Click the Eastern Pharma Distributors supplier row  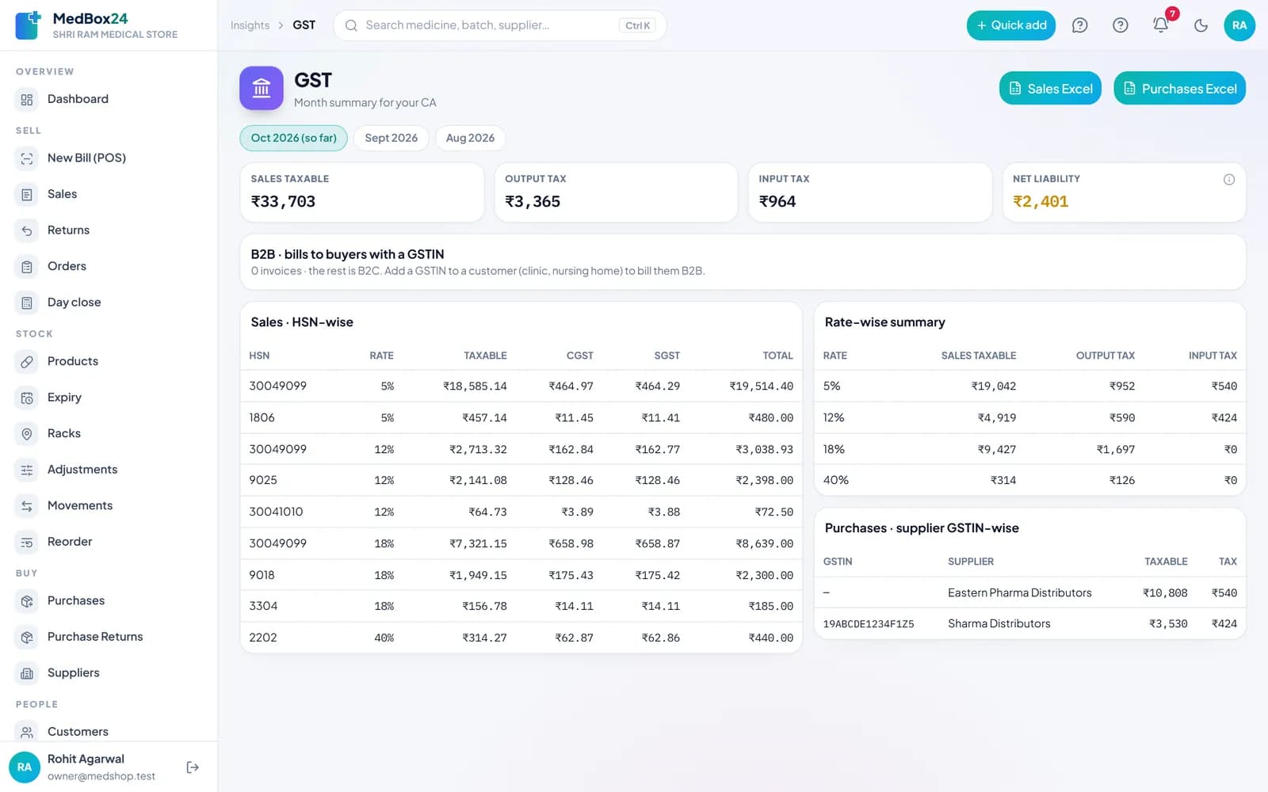[x=1029, y=592]
